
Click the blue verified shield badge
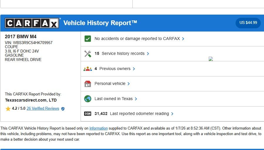tap(63, 109)
